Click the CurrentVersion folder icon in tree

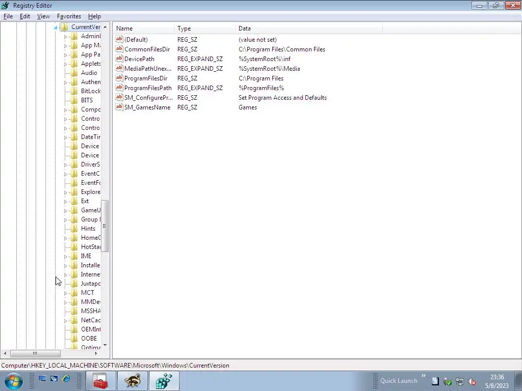pyautogui.click(x=64, y=27)
